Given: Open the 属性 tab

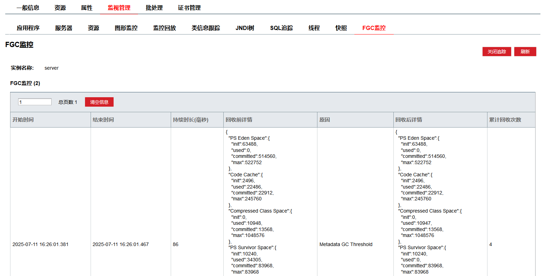Looking at the screenshot, I should [x=87, y=8].
